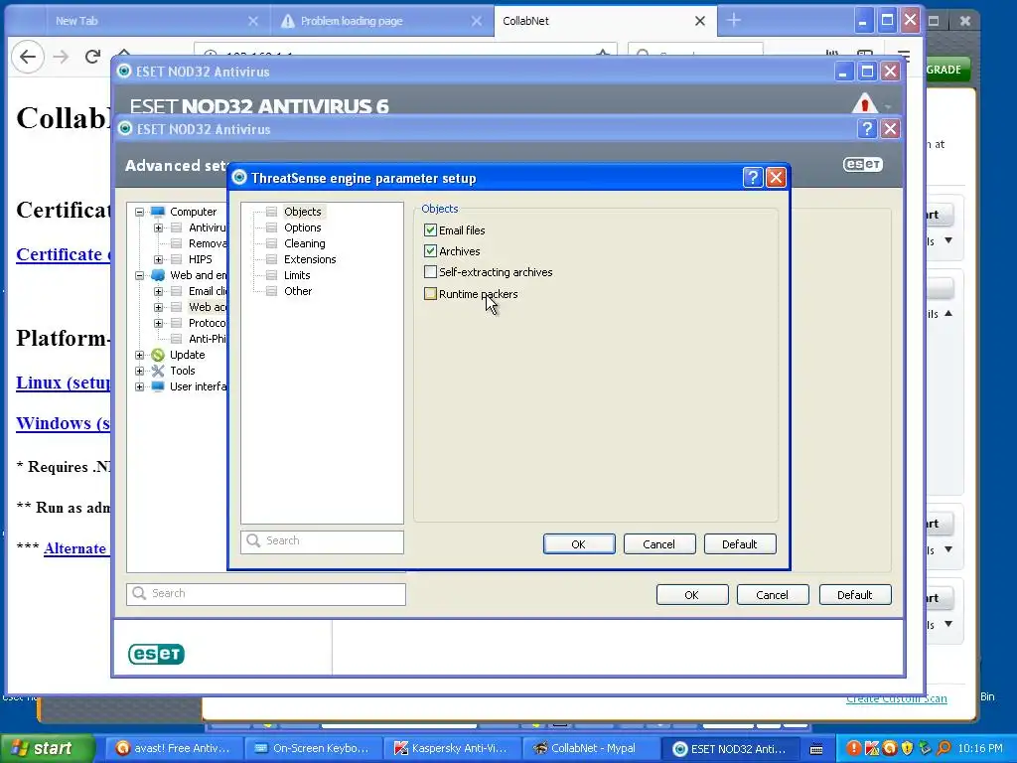The width and height of the screenshot is (1017, 763).
Task: Expand the Email client node
Action: pos(158,291)
